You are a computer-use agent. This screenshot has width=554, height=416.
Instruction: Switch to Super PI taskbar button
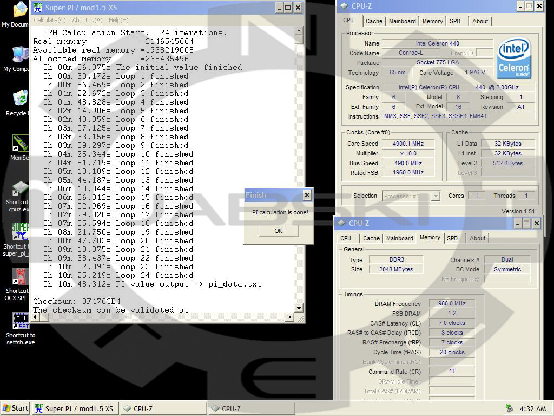(75, 408)
